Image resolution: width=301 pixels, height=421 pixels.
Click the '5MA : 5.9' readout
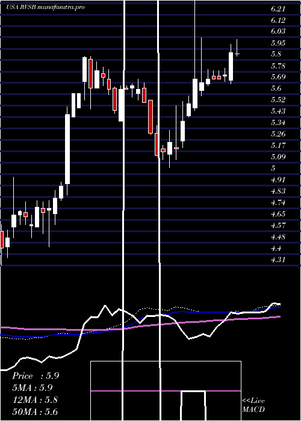click(33, 388)
